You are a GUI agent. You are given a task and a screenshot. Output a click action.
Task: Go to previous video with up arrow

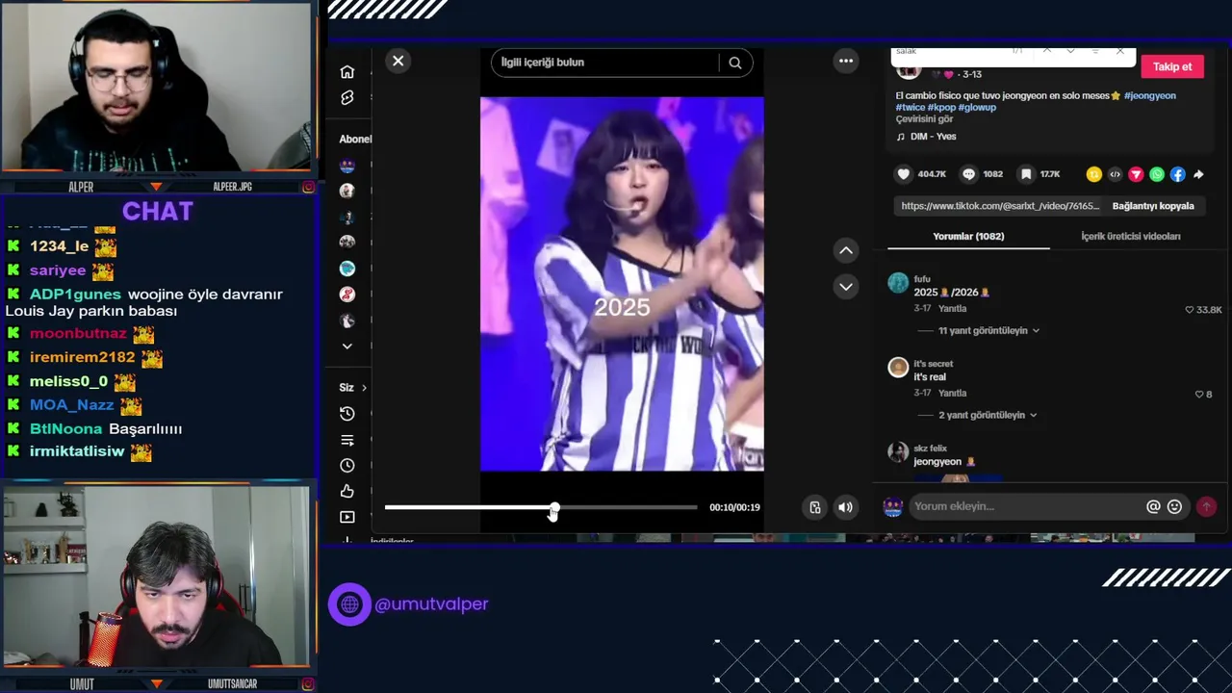click(846, 250)
